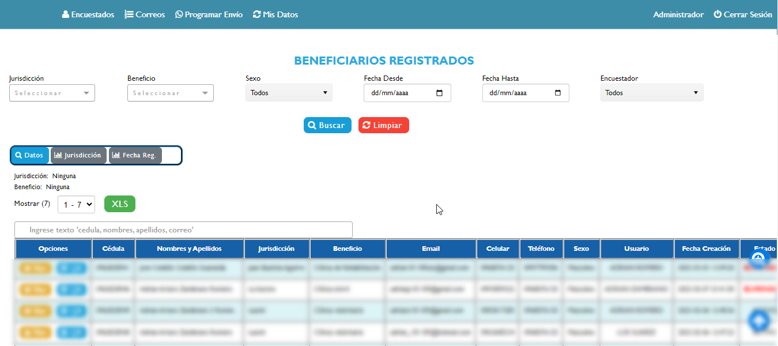Open the Encuestados menu item

pos(88,14)
